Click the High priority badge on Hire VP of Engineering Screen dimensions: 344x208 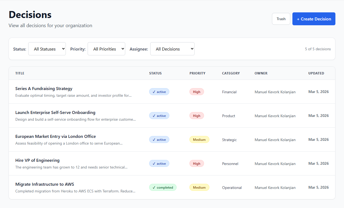click(x=196, y=163)
